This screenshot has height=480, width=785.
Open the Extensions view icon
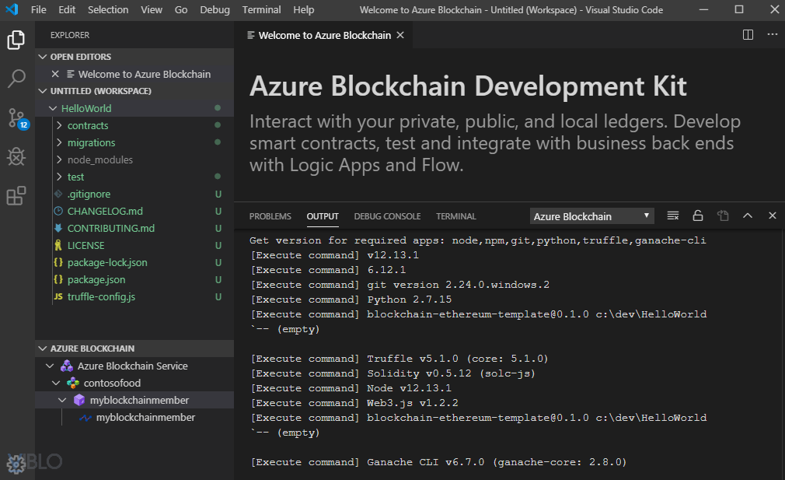click(x=16, y=196)
